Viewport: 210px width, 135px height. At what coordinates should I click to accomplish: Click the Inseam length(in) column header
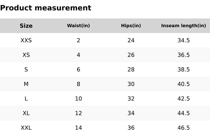pos(183,26)
